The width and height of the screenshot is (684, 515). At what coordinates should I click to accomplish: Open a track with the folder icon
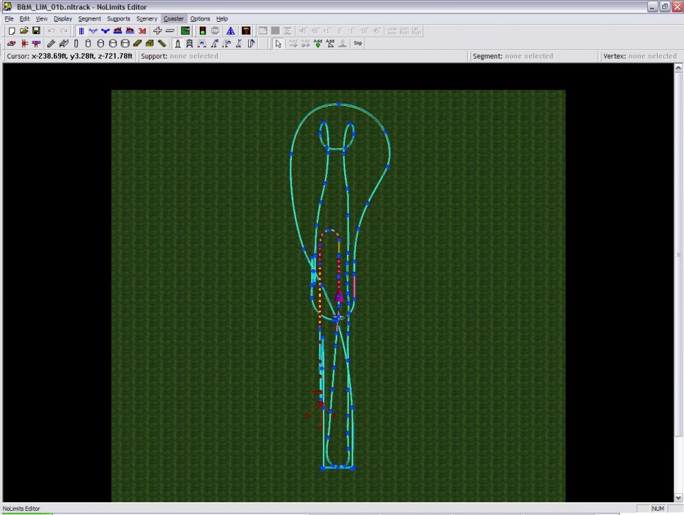pos(24,31)
